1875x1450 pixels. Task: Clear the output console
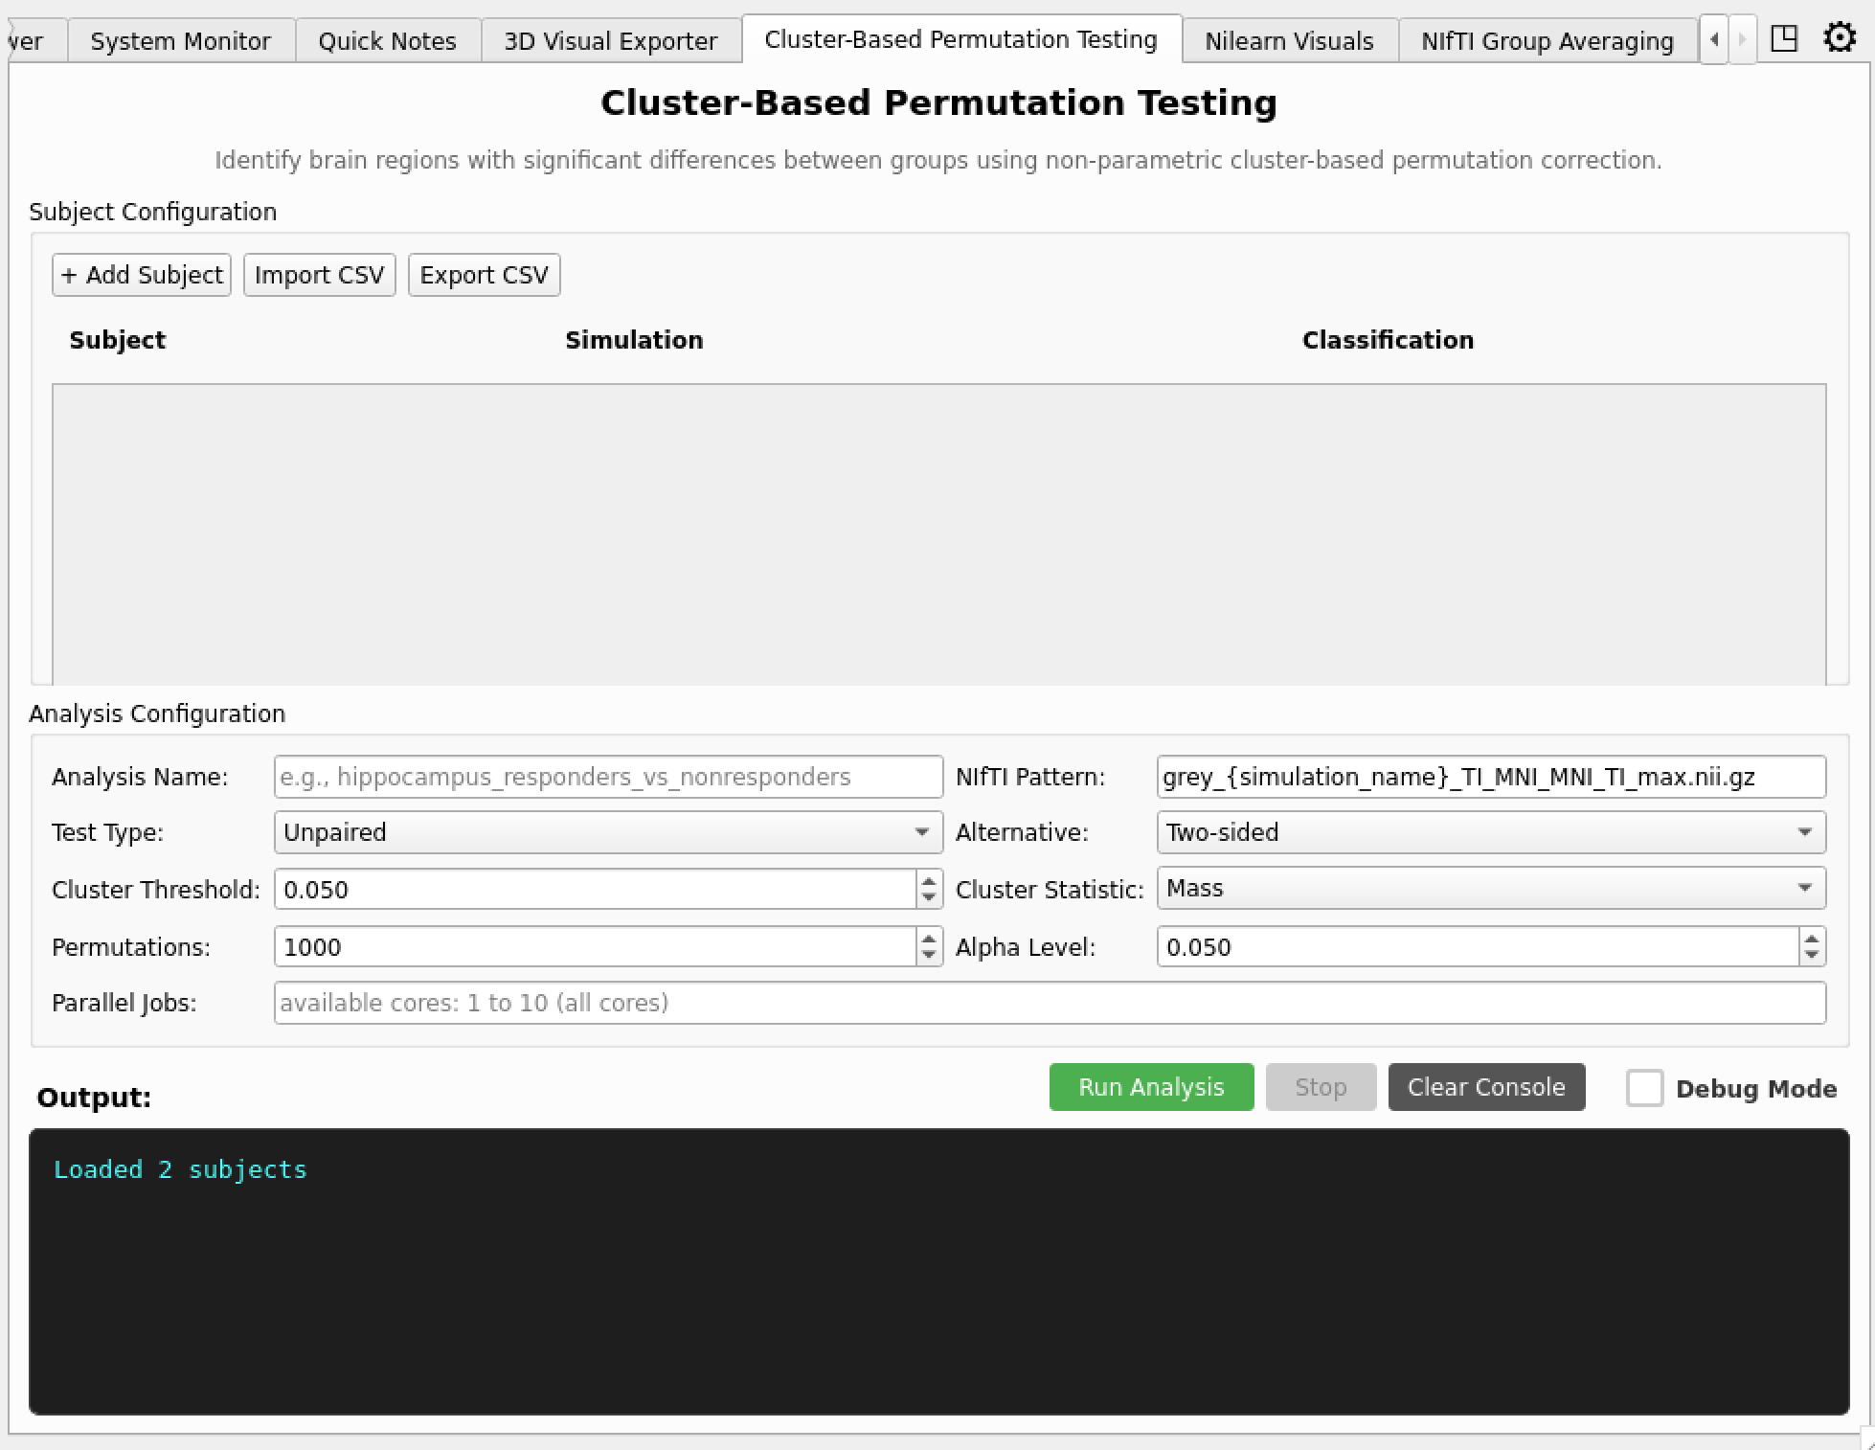1485,1087
